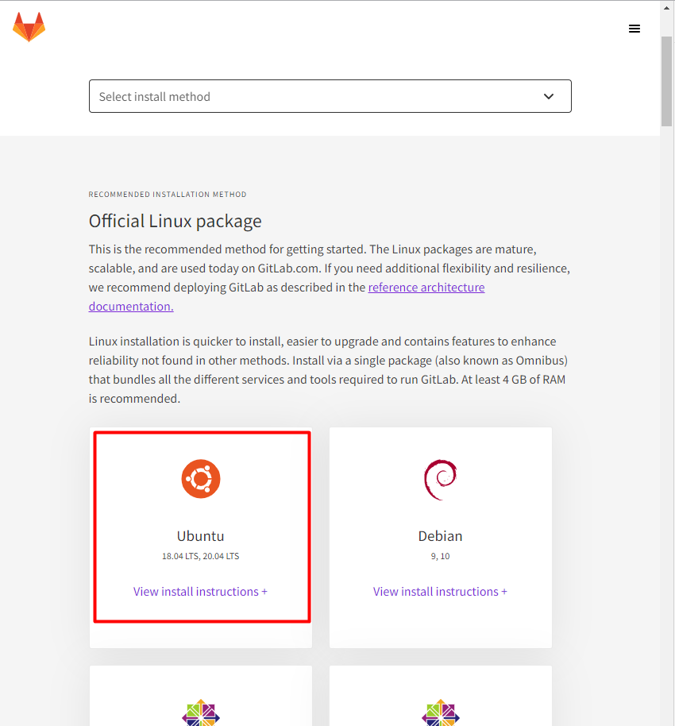Click the Recommended Installation Method label

coord(167,195)
